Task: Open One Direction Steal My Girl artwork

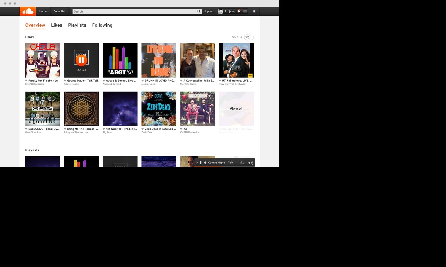Action: coord(43,109)
